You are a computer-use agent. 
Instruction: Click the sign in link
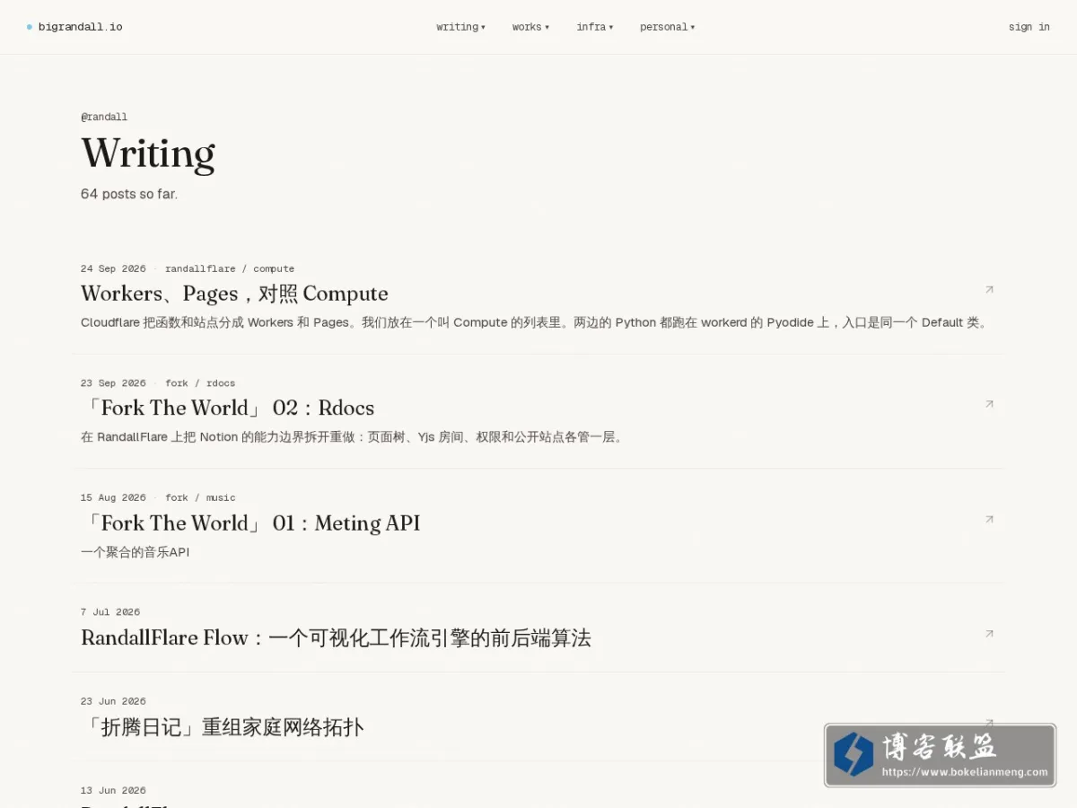[x=1029, y=27]
